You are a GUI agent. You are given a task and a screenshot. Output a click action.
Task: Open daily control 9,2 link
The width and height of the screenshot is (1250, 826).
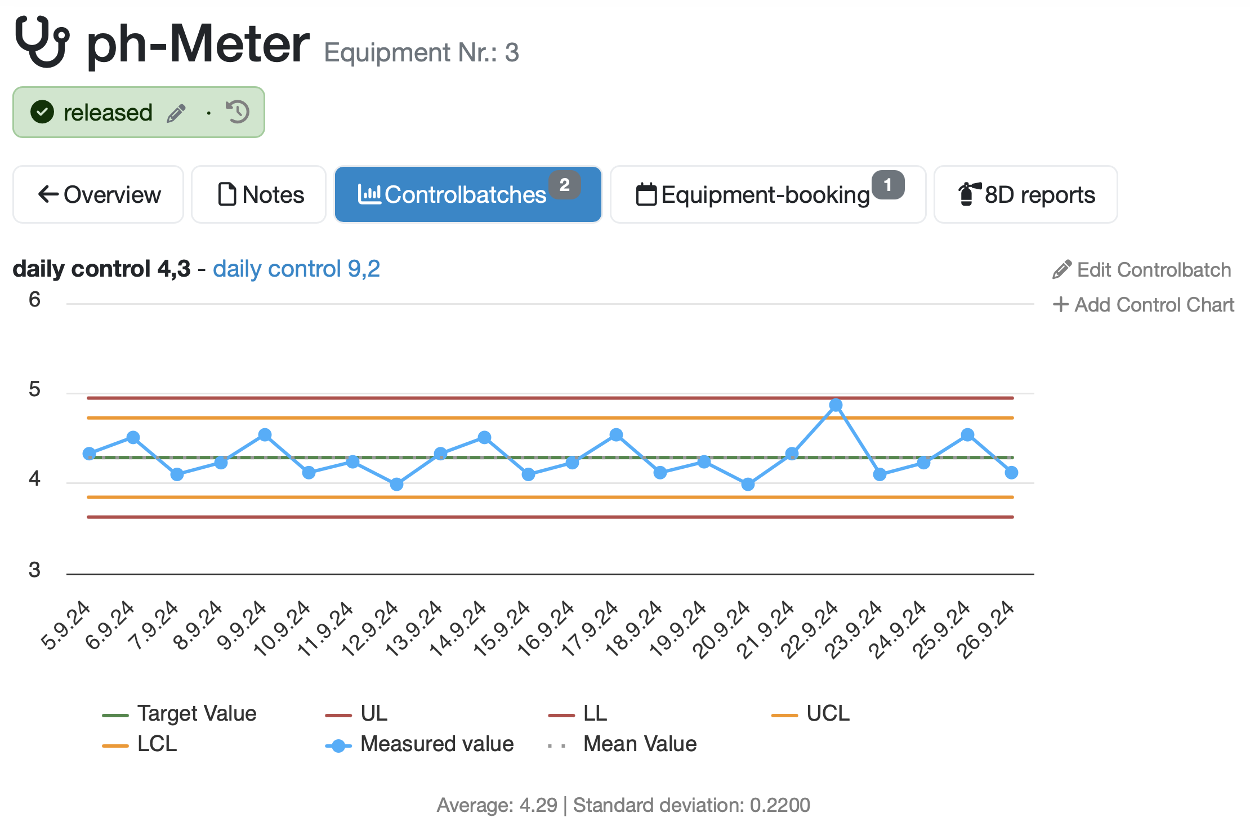tap(296, 269)
